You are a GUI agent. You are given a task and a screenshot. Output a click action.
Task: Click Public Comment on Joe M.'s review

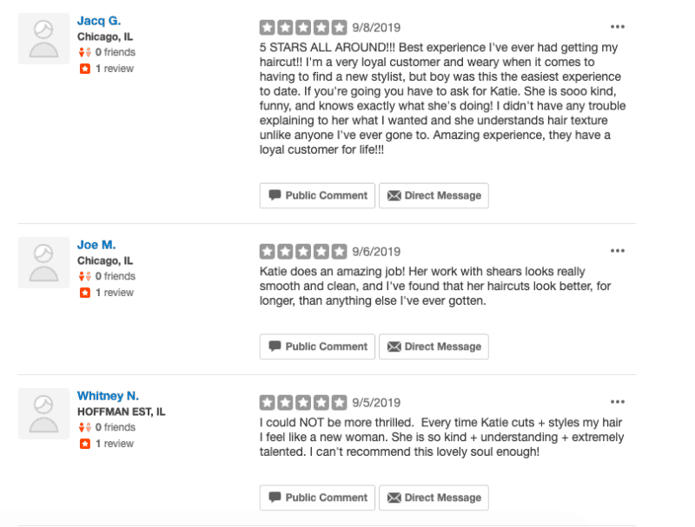point(316,346)
